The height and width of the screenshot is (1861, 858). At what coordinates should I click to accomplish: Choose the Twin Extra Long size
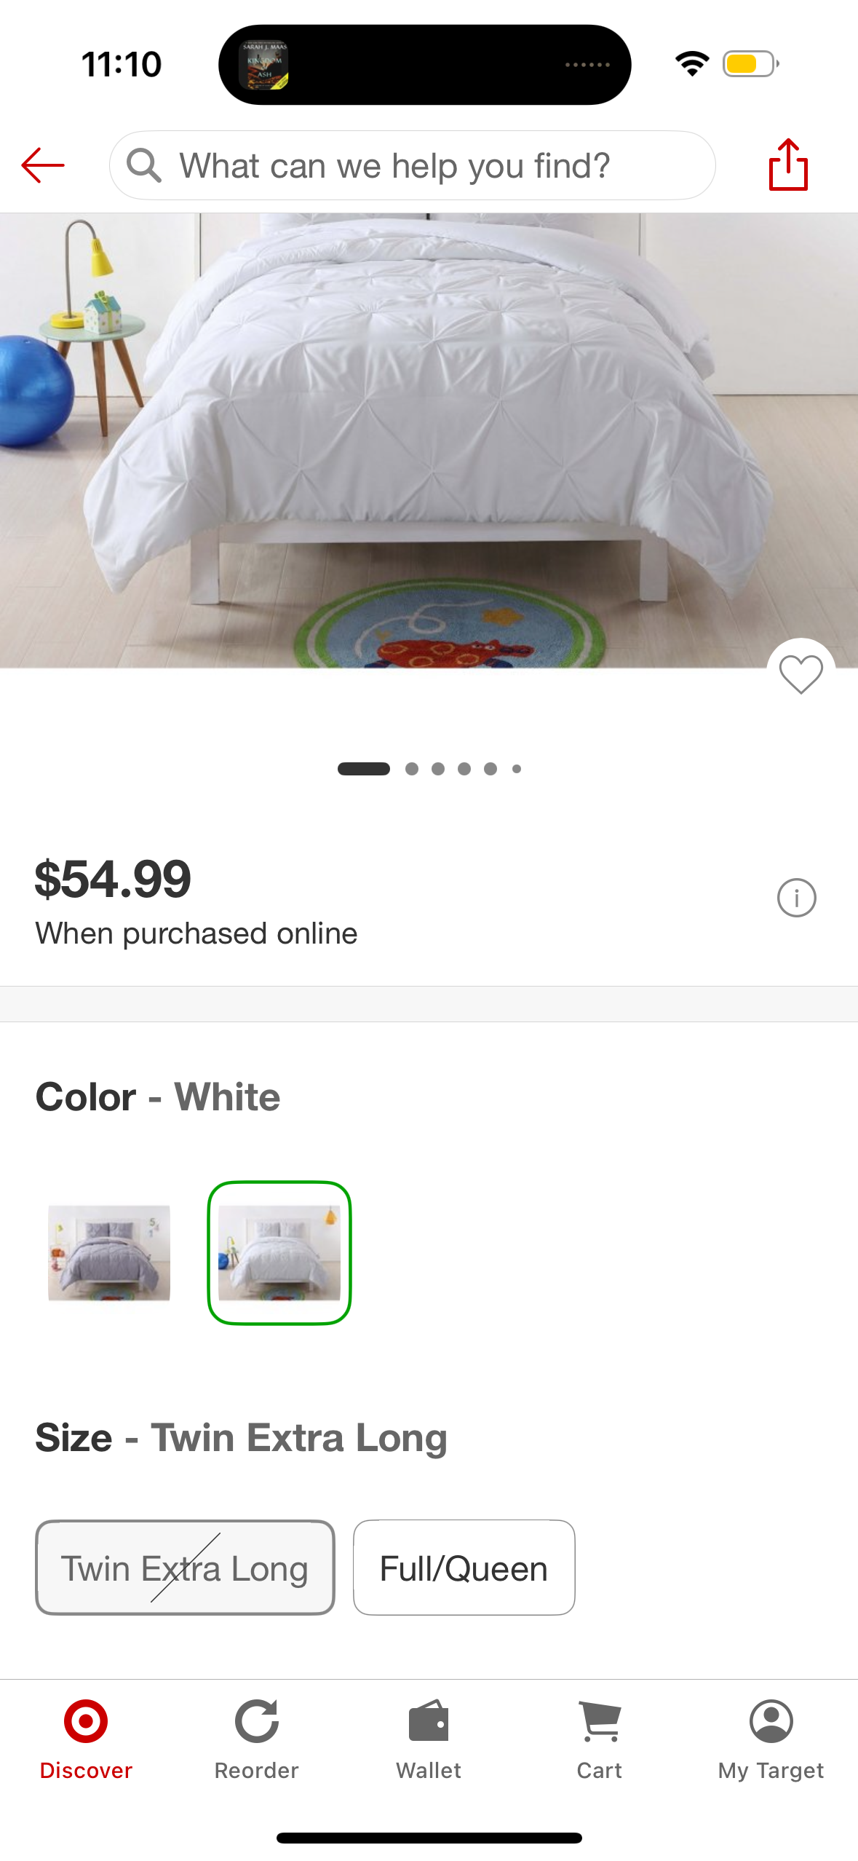pyautogui.click(x=185, y=1568)
